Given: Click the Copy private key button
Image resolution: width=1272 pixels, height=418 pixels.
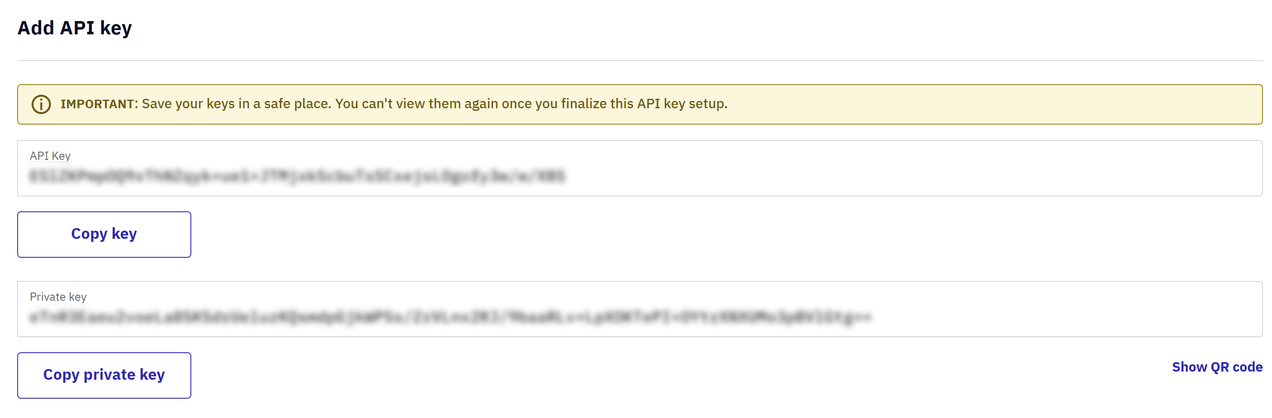Looking at the screenshot, I should (104, 375).
